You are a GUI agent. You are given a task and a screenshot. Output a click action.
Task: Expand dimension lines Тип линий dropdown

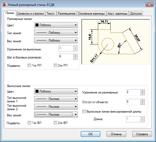click(56, 33)
